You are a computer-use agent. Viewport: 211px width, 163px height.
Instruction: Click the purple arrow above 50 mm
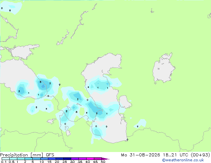[x=105, y=159]
